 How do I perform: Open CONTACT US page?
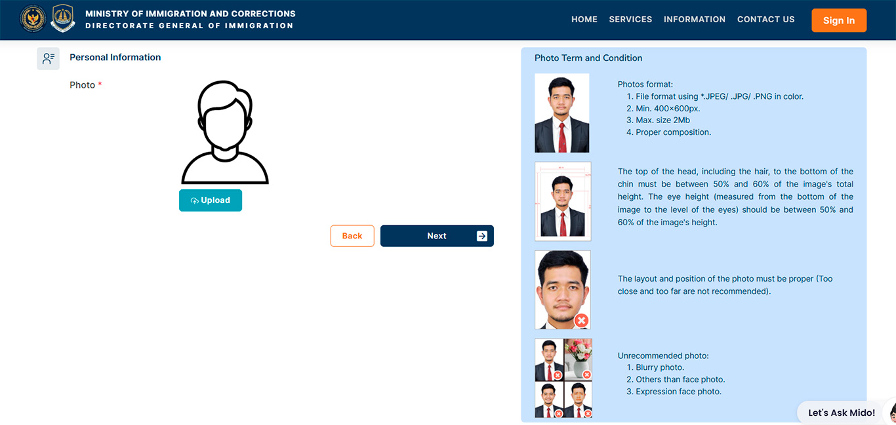click(766, 20)
